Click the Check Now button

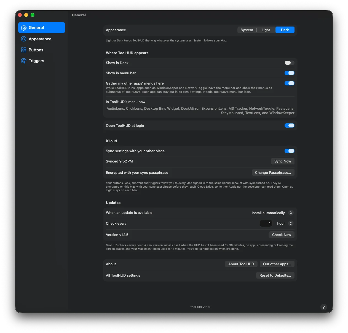tap(282, 235)
